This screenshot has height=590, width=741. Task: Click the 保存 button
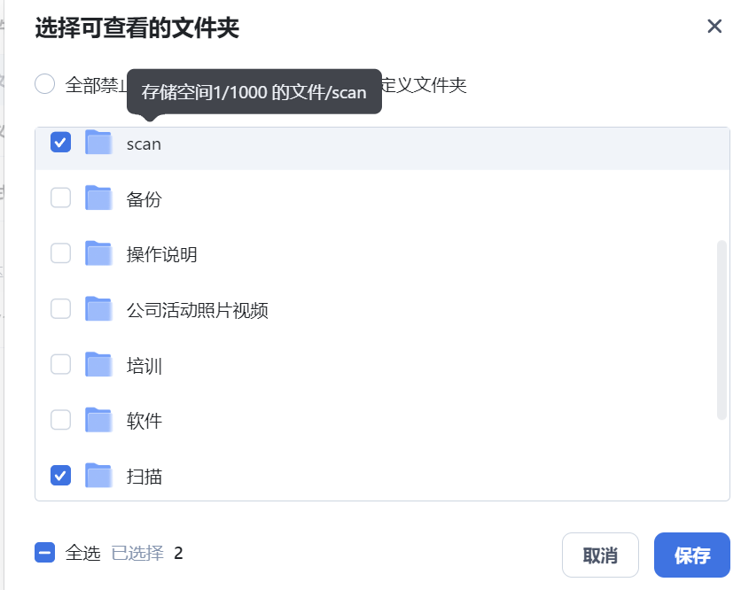pos(692,555)
